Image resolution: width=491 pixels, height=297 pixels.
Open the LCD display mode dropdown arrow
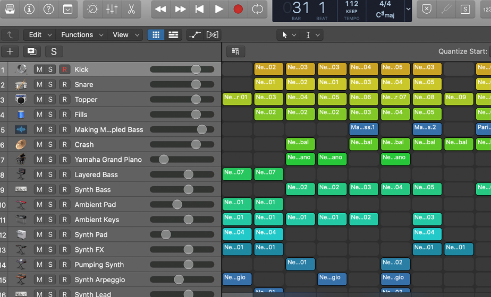point(408,9)
